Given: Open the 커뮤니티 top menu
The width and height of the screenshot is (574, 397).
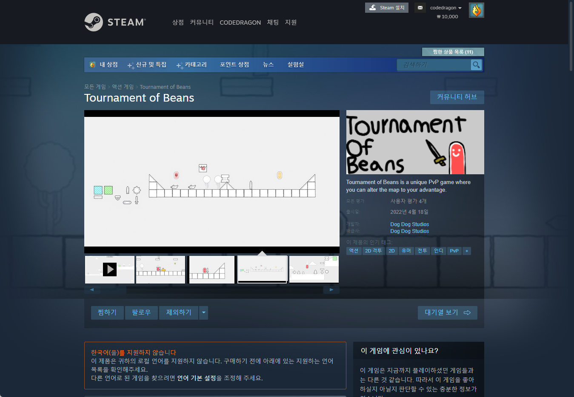Looking at the screenshot, I should pyautogui.click(x=202, y=22).
